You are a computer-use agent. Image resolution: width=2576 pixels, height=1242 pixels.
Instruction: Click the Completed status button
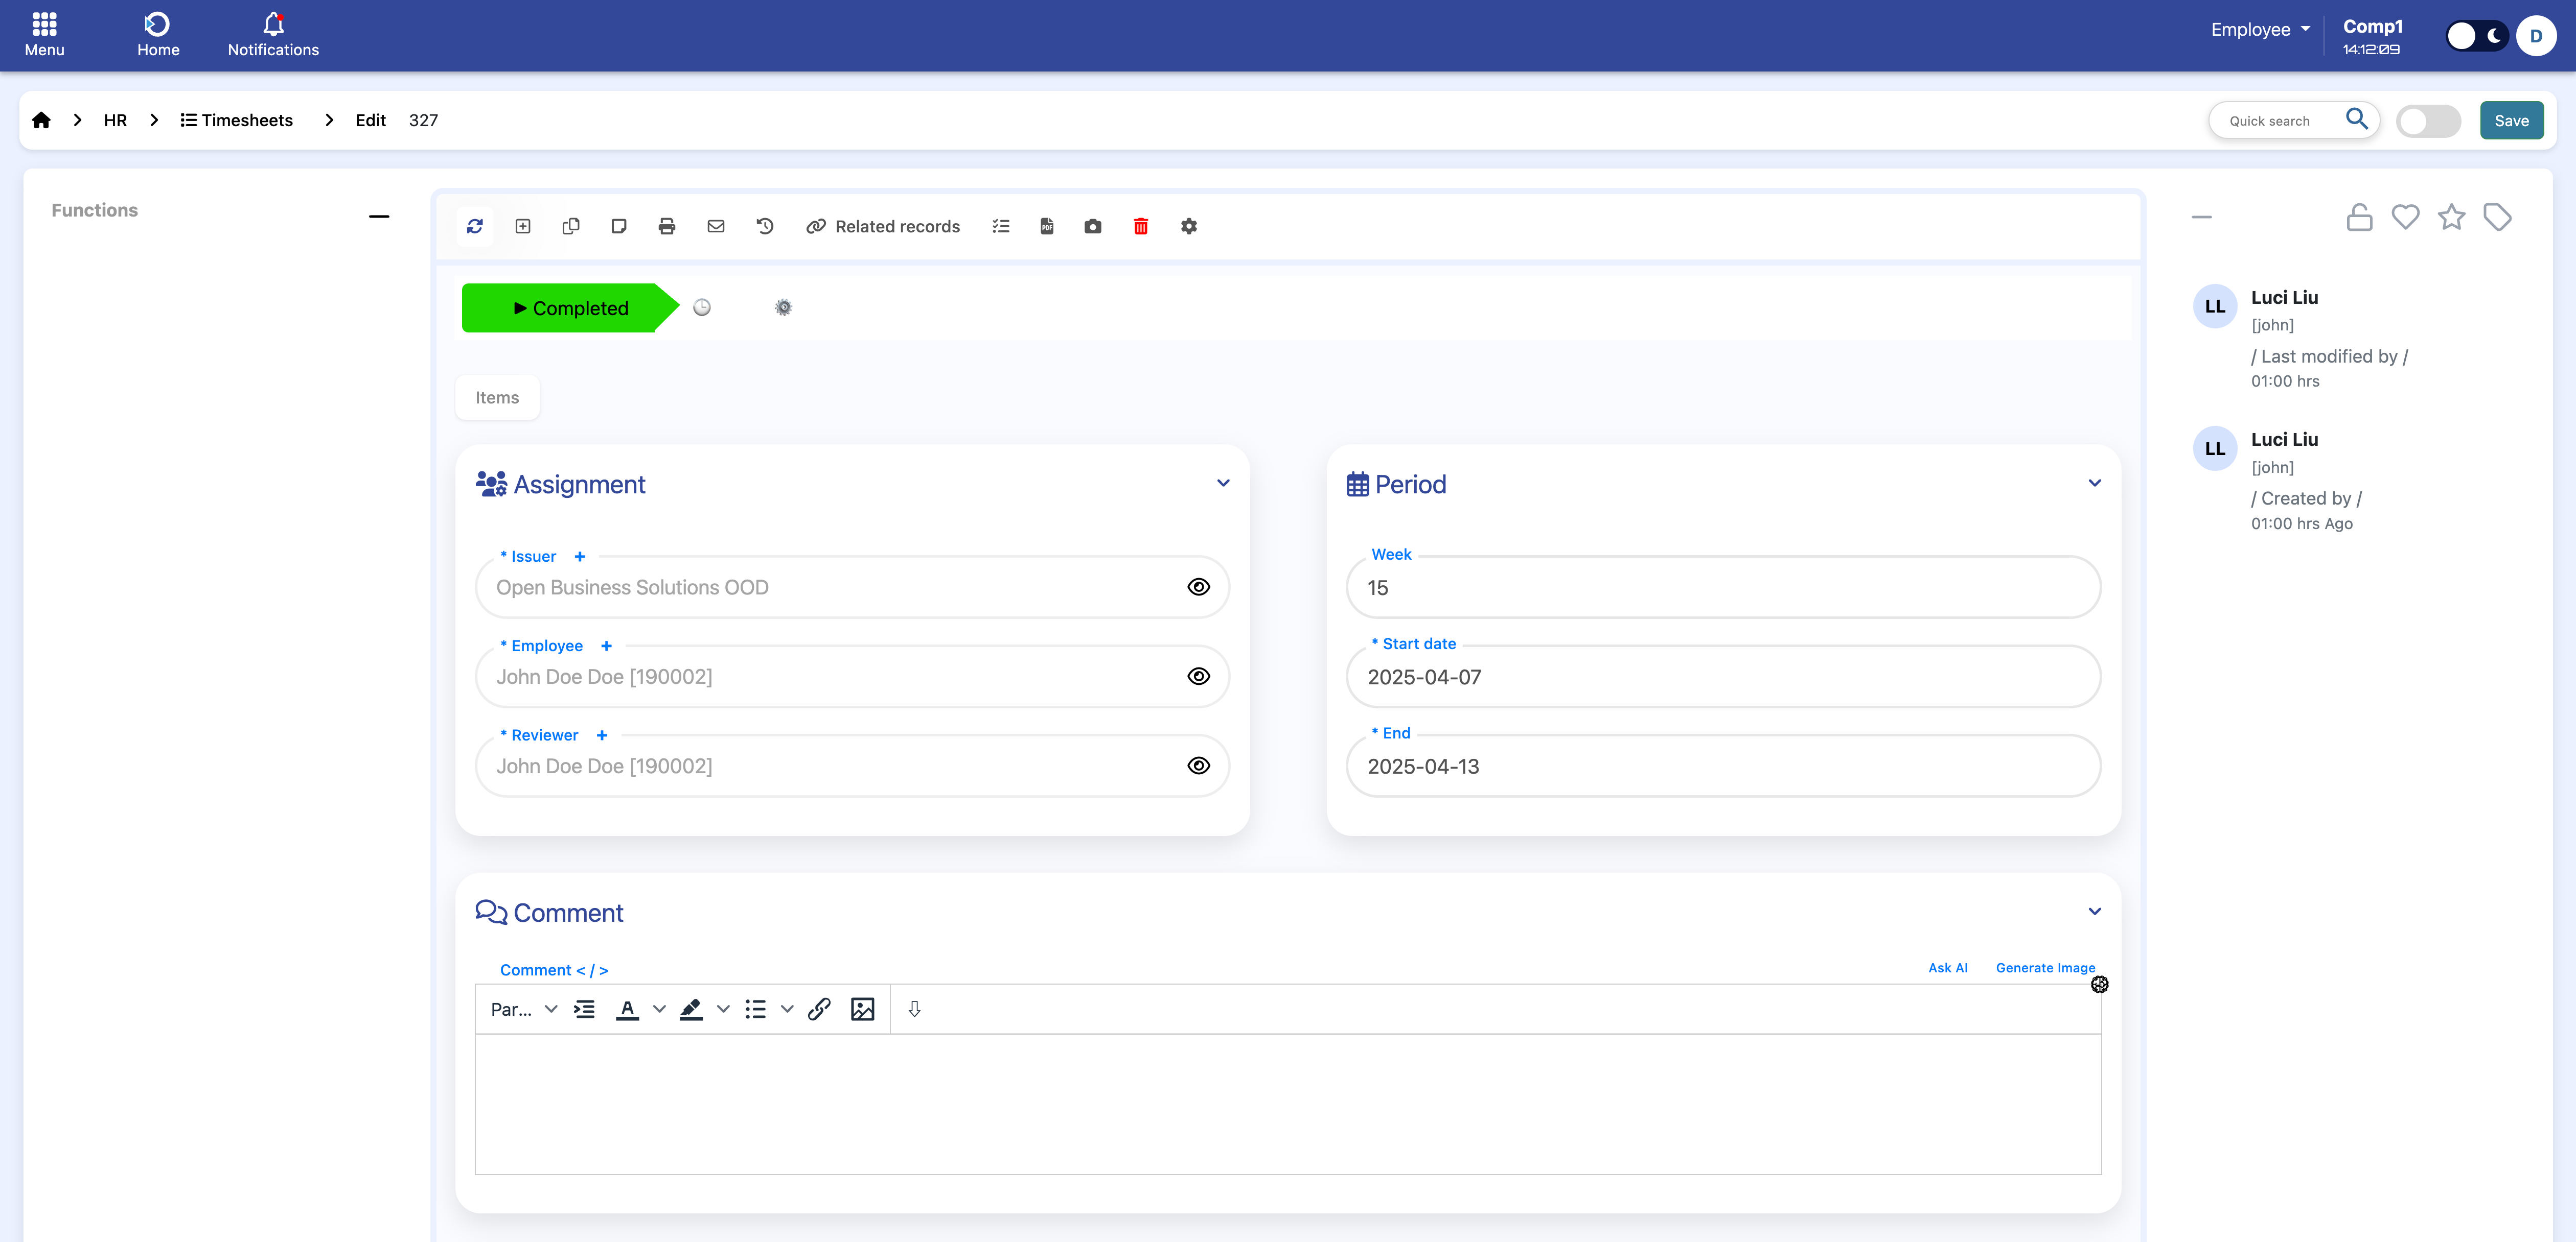pyautogui.click(x=570, y=308)
